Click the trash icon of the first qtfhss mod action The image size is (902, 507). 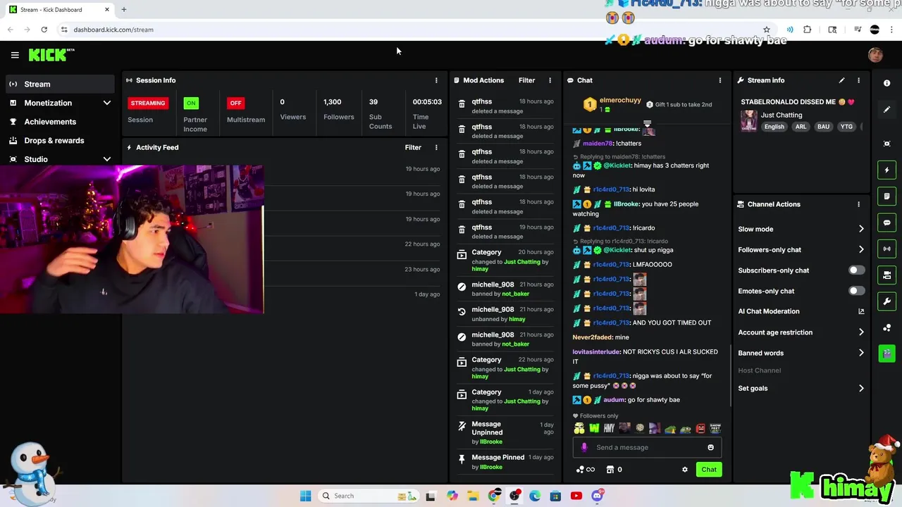[x=462, y=104]
